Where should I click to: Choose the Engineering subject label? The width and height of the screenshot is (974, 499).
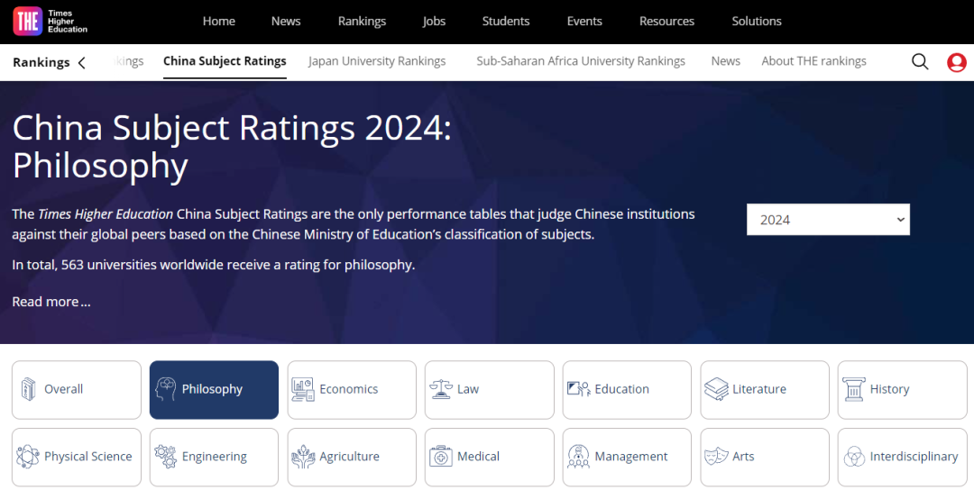tap(215, 456)
